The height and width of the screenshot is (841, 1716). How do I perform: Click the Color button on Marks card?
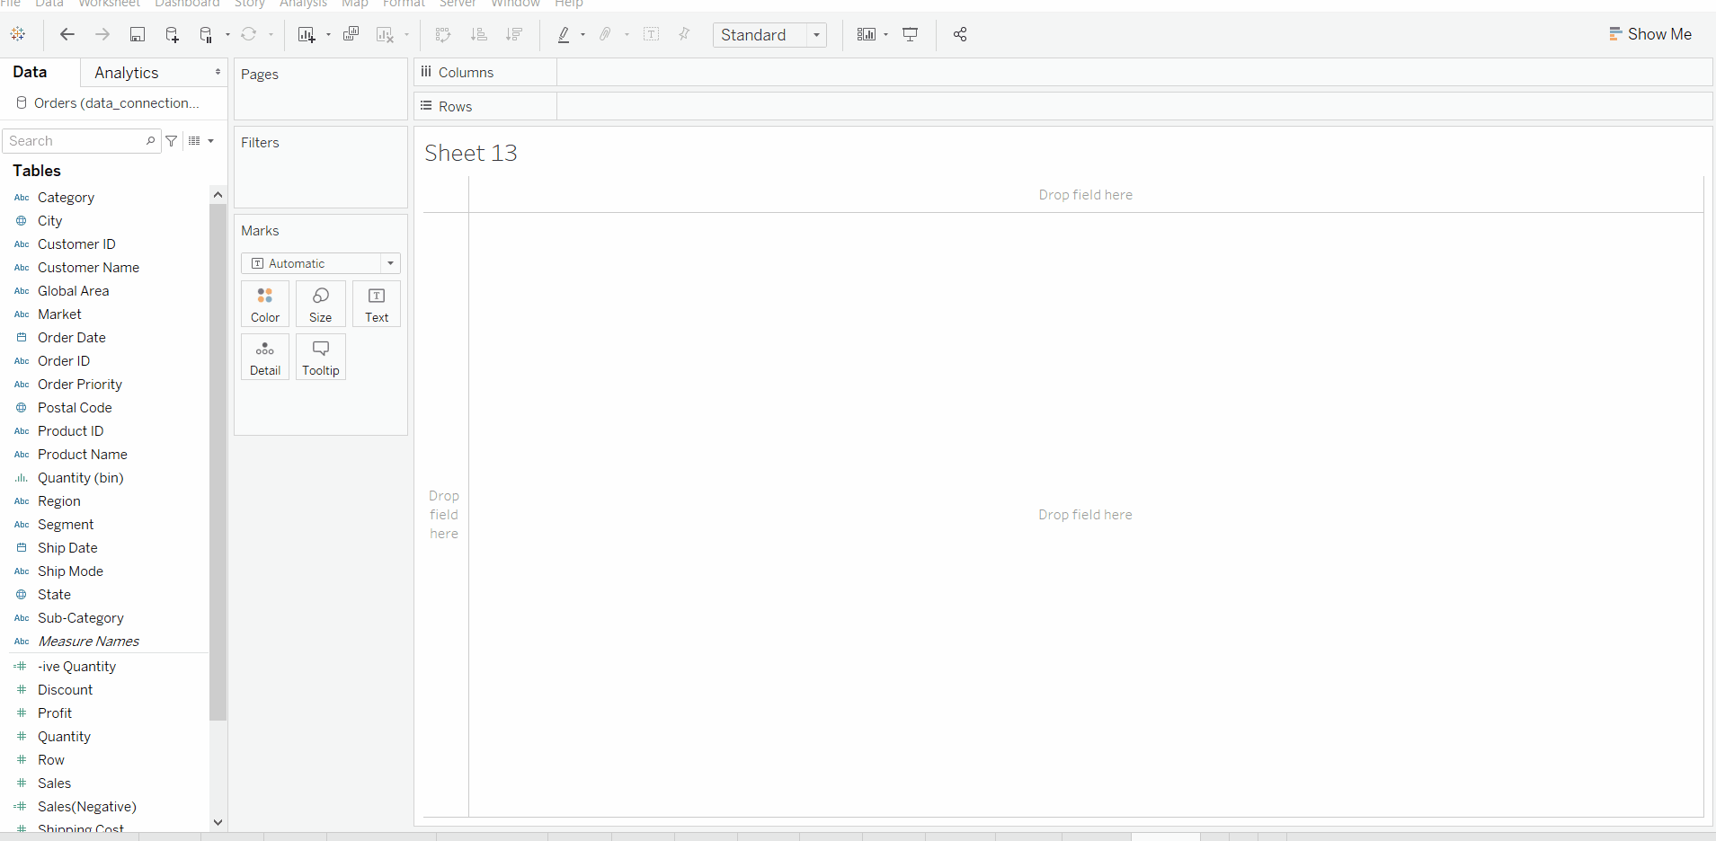pos(265,304)
